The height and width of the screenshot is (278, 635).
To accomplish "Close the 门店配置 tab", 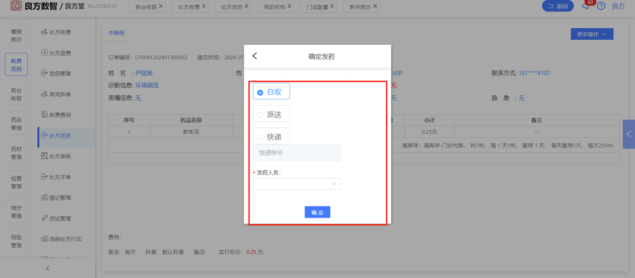I will [332, 6].
